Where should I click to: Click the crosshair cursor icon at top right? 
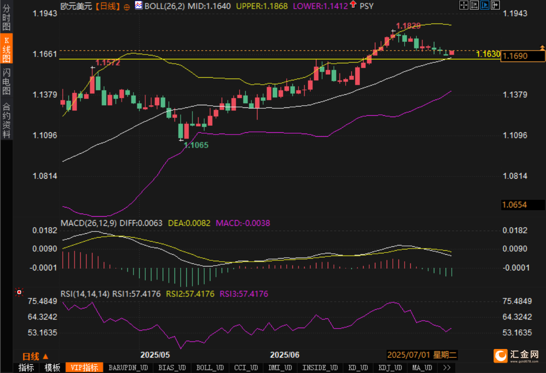point(464,5)
